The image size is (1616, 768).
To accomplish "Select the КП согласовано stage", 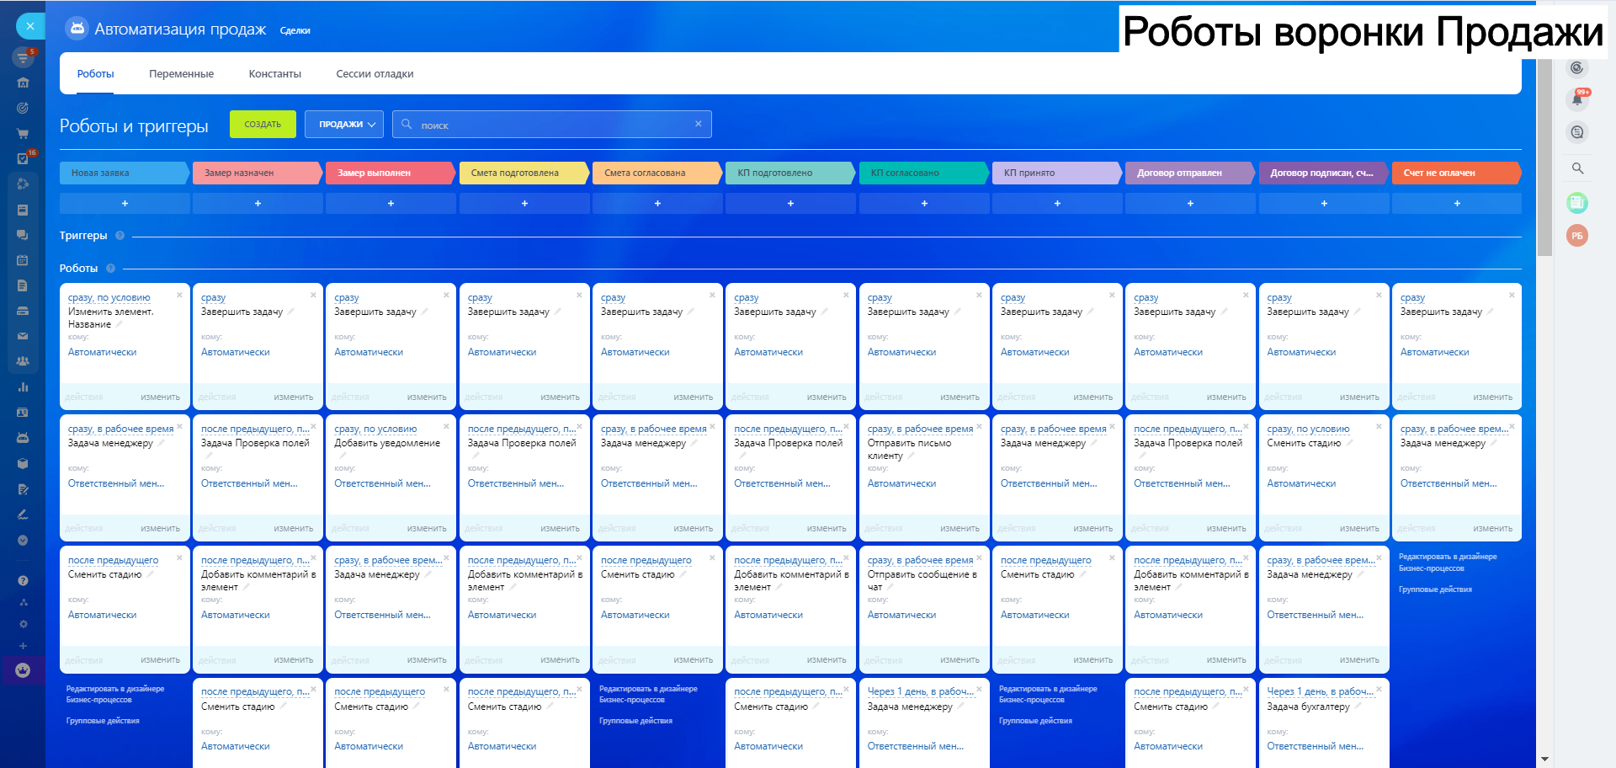I will pyautogui.click(x=923, y=173).
